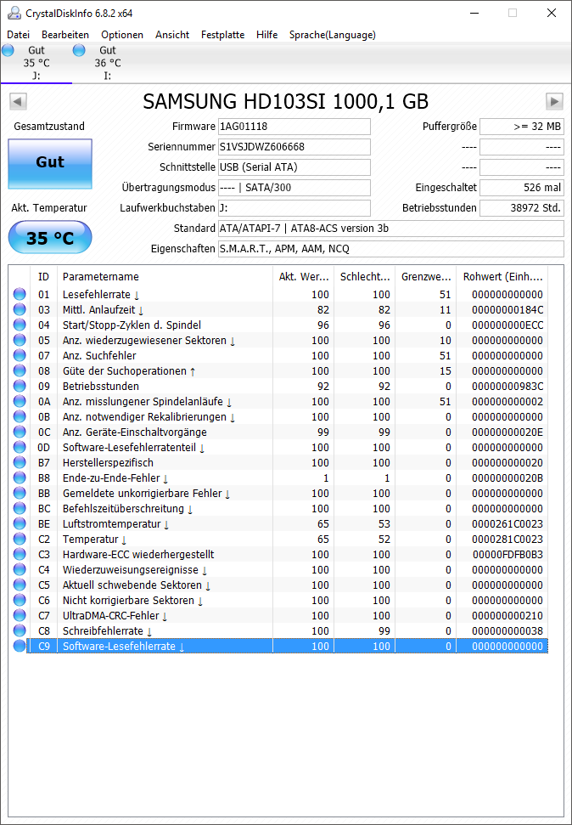Click status icon of Mittl. Anlaufzeit row
Screen dimensions: 572x825
(20, 310)
